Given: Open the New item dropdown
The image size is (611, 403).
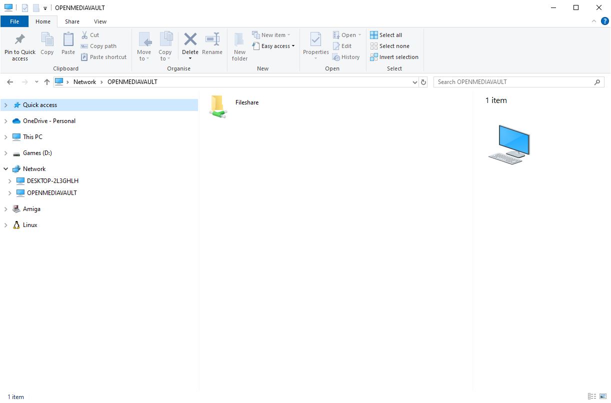Looking at the screenshot, I should click(x=271, y=35).
